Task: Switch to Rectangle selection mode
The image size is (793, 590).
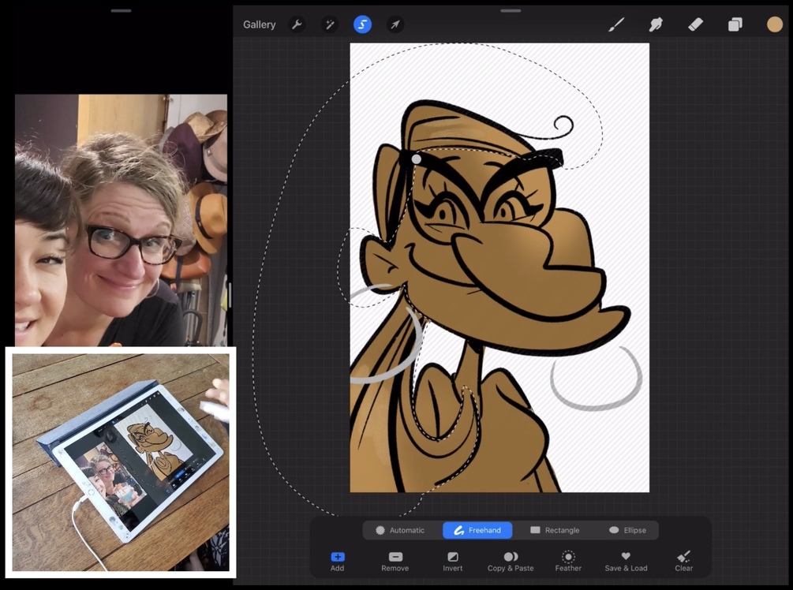Action: [x=555, y=530]
